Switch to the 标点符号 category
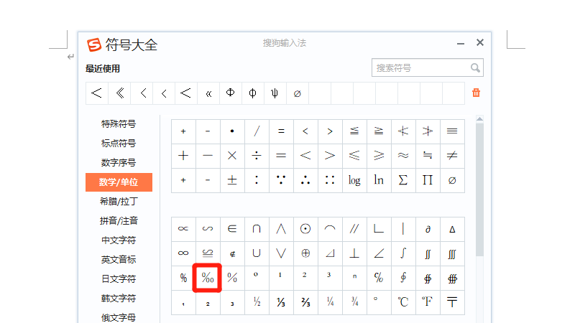The width and height of the screenshot is (575, 323). 119,144
